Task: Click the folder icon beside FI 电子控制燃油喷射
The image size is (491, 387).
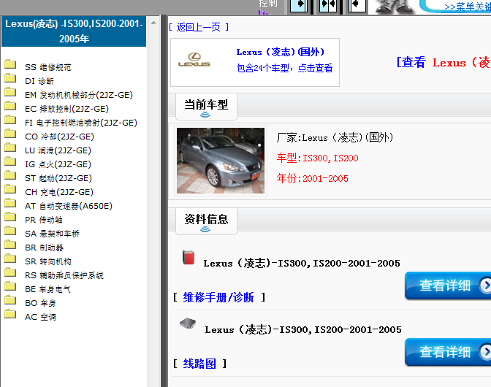Action: coord(10,120)
